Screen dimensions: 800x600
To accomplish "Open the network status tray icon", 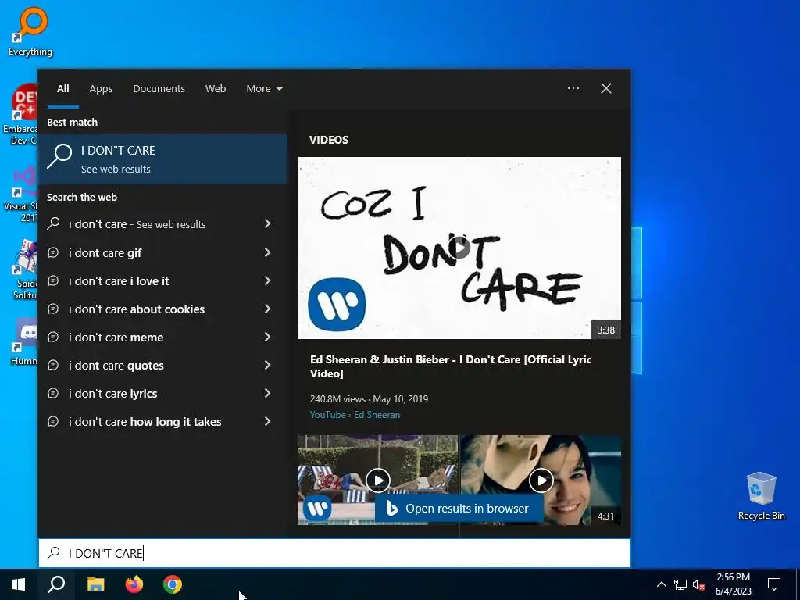I will coord(680,584).
